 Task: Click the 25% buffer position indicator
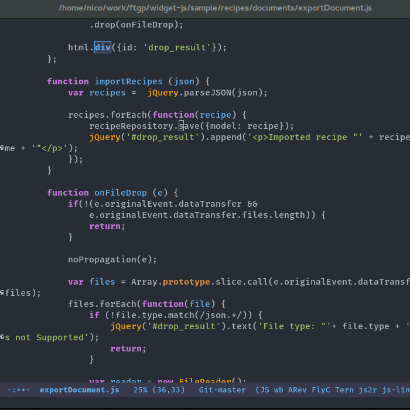[x=141, y=390]
